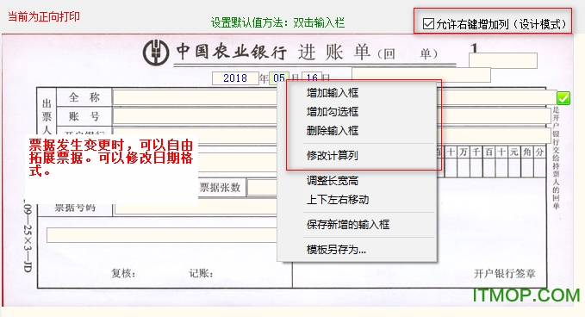Choose 模板另存为... in the context menu
Image resolution: width=585 pixels, height=317 pixels.
click(x=336, y=250)
